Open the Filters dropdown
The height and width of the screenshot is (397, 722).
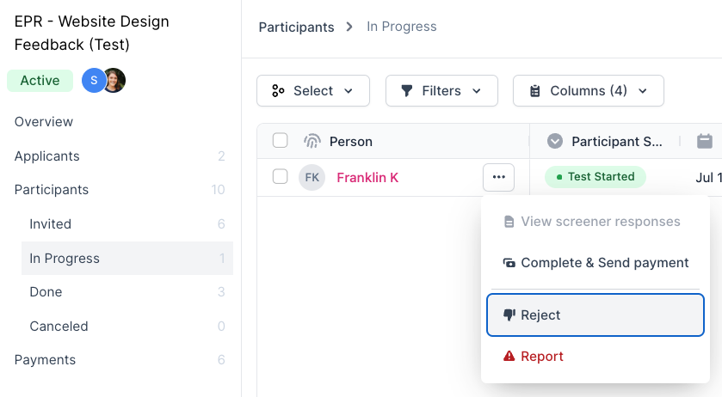pos(441,91)
